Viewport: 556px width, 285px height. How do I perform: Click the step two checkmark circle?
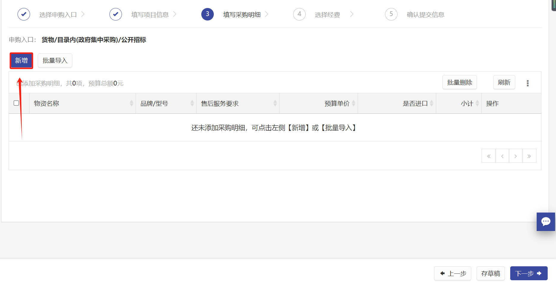click(x=116, y=14)
